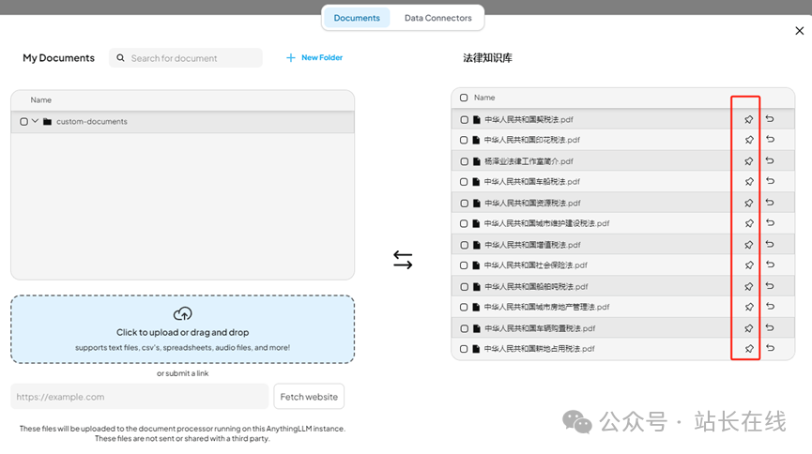Check the box for 中华人民共和国资源税法.pdf
Image resolution: width=812 pixels, height=454 pixels.
click(464, 204)
